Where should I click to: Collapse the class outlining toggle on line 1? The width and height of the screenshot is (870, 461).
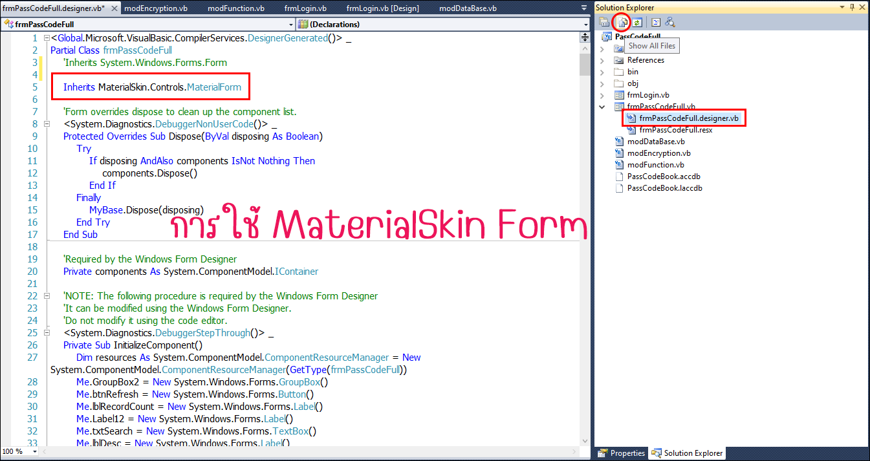(x=47, y=38)
